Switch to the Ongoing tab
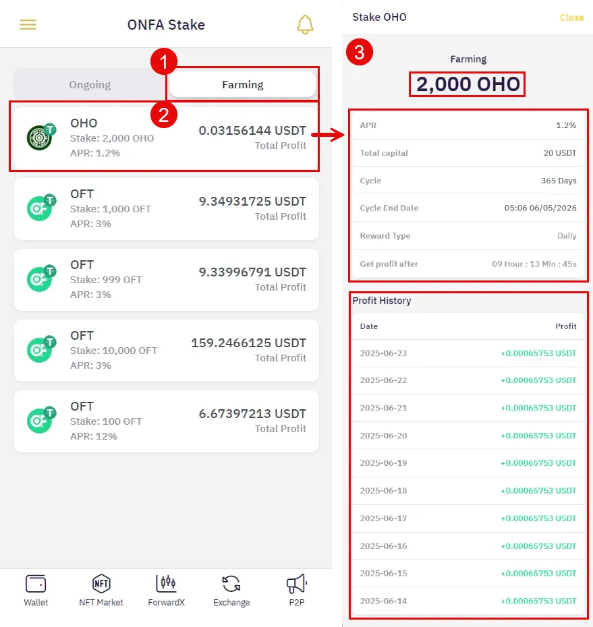Viewport: 593px width, 627px height. click(x=90, y=85)
